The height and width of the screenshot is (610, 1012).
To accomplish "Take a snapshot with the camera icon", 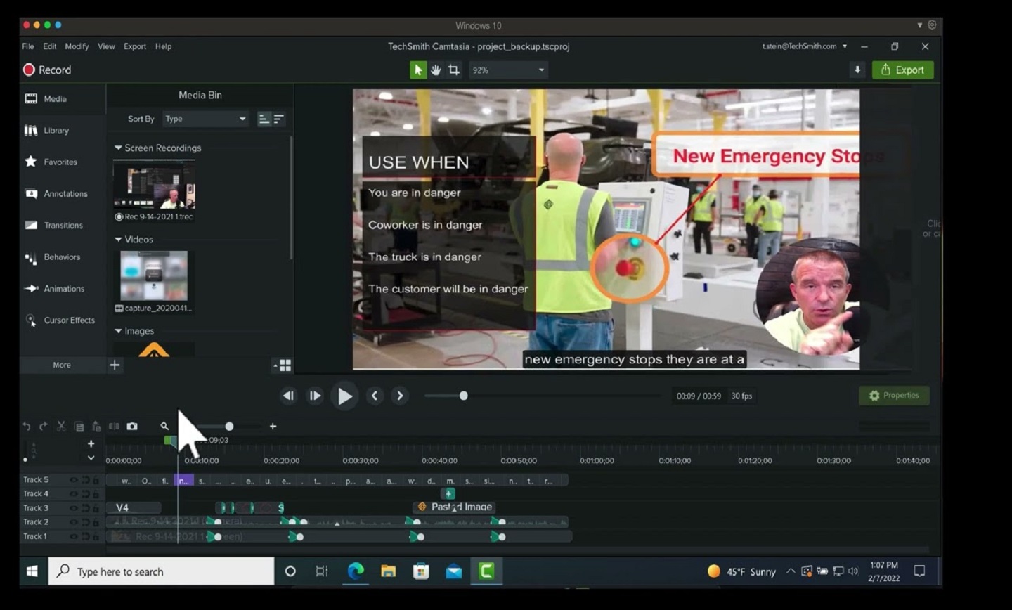I will [x=132, y=426].
